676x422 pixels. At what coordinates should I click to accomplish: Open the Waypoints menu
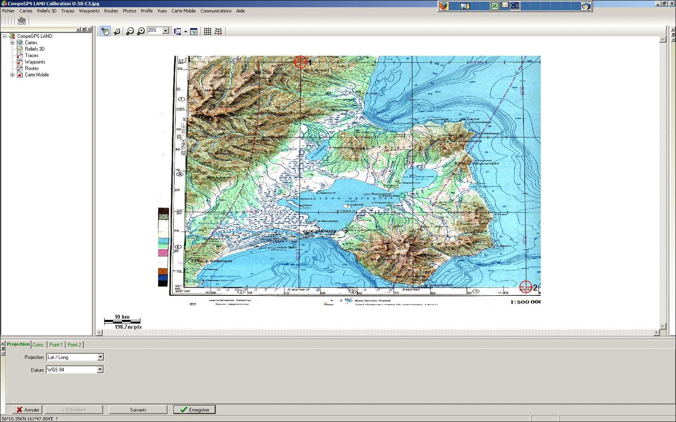(x=89, y=11)
